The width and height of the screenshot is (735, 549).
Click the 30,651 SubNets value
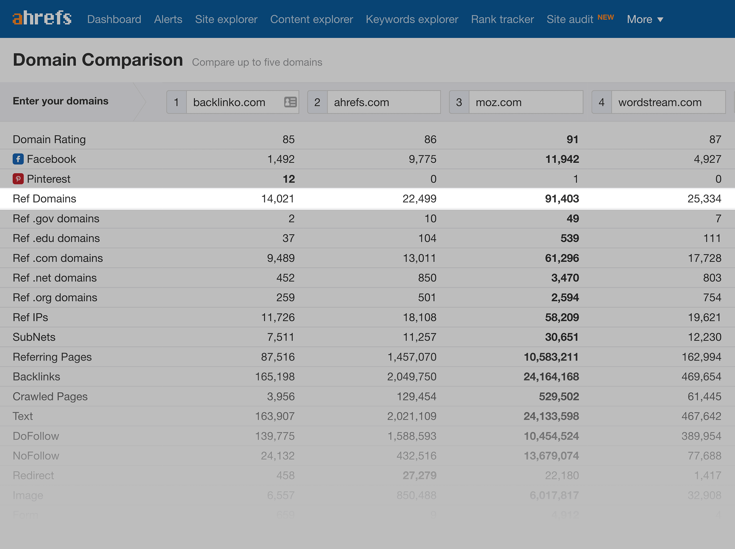562,337
